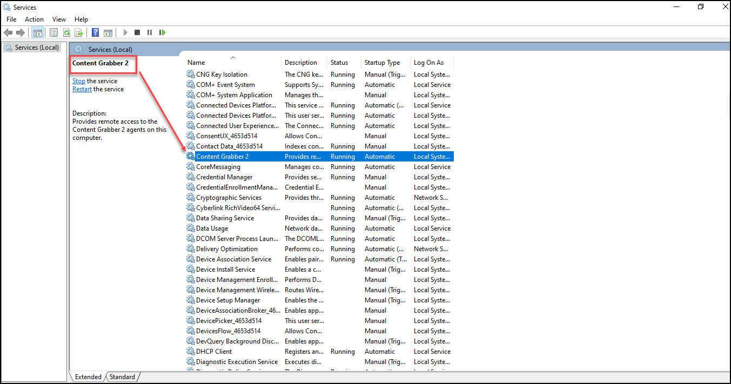Click the Stop the service link

79,81
